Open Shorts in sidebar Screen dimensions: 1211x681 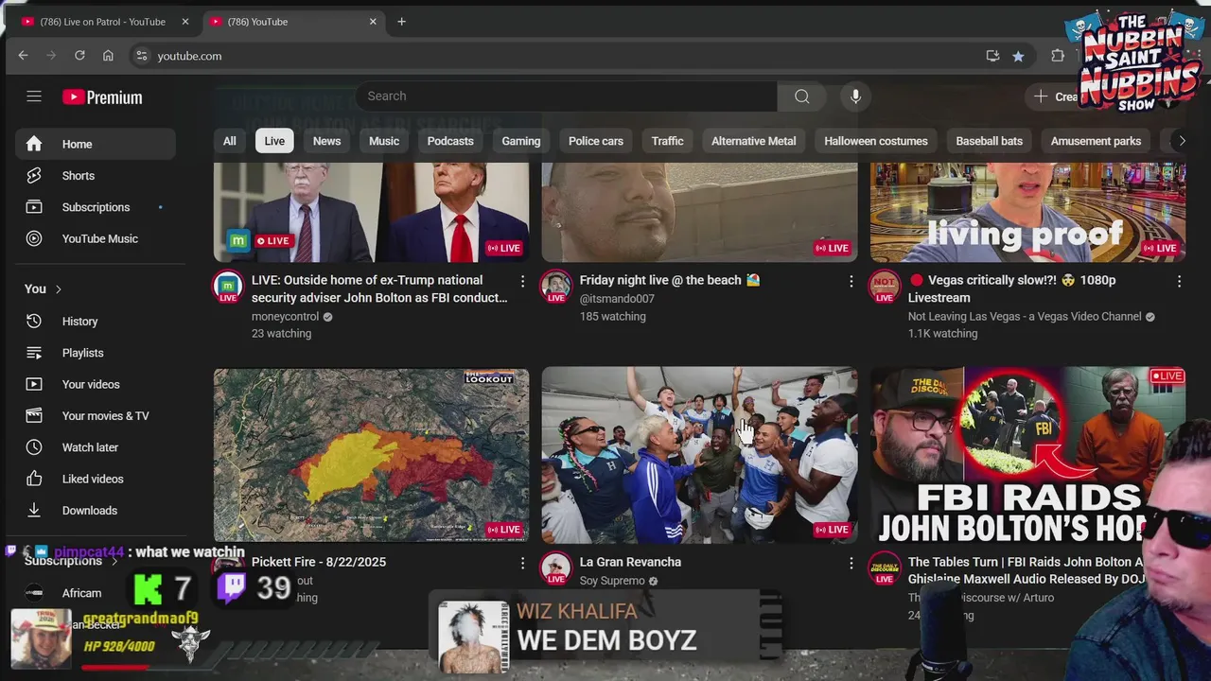point(96,176)
